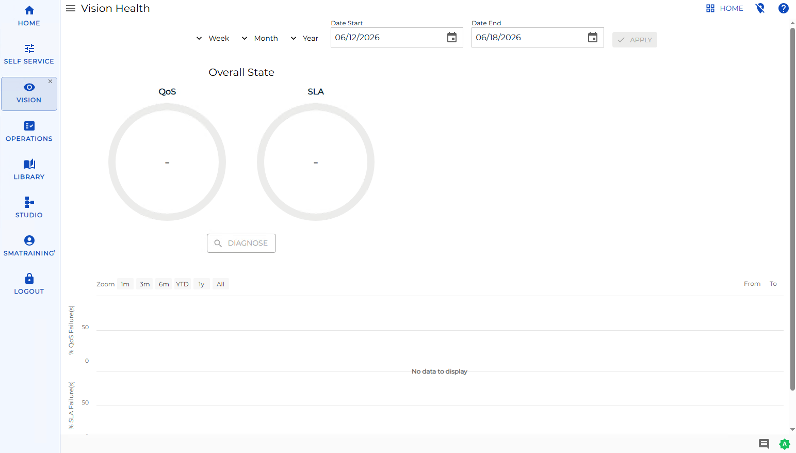Screen dimensions: 796x453
Task: Click the 'Overall State' heading
Action: tap(241, 72)
